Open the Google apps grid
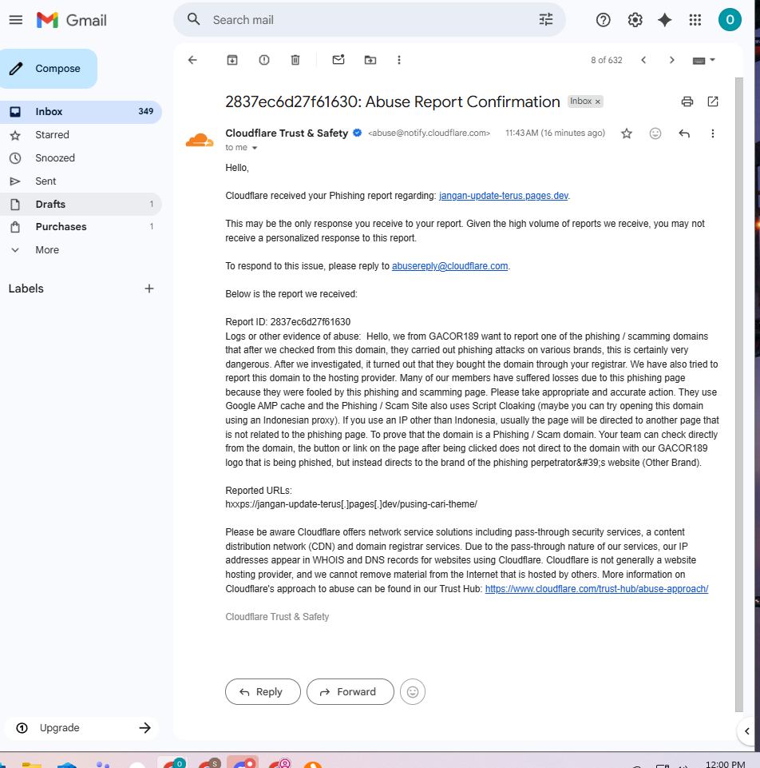 695,20
